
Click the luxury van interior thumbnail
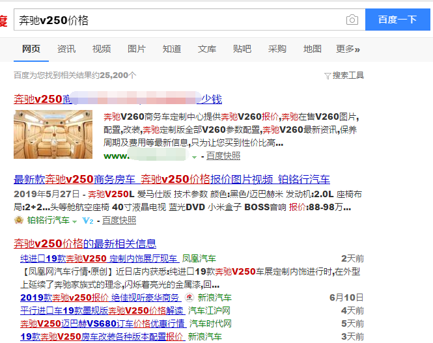(x=53, y=134)
